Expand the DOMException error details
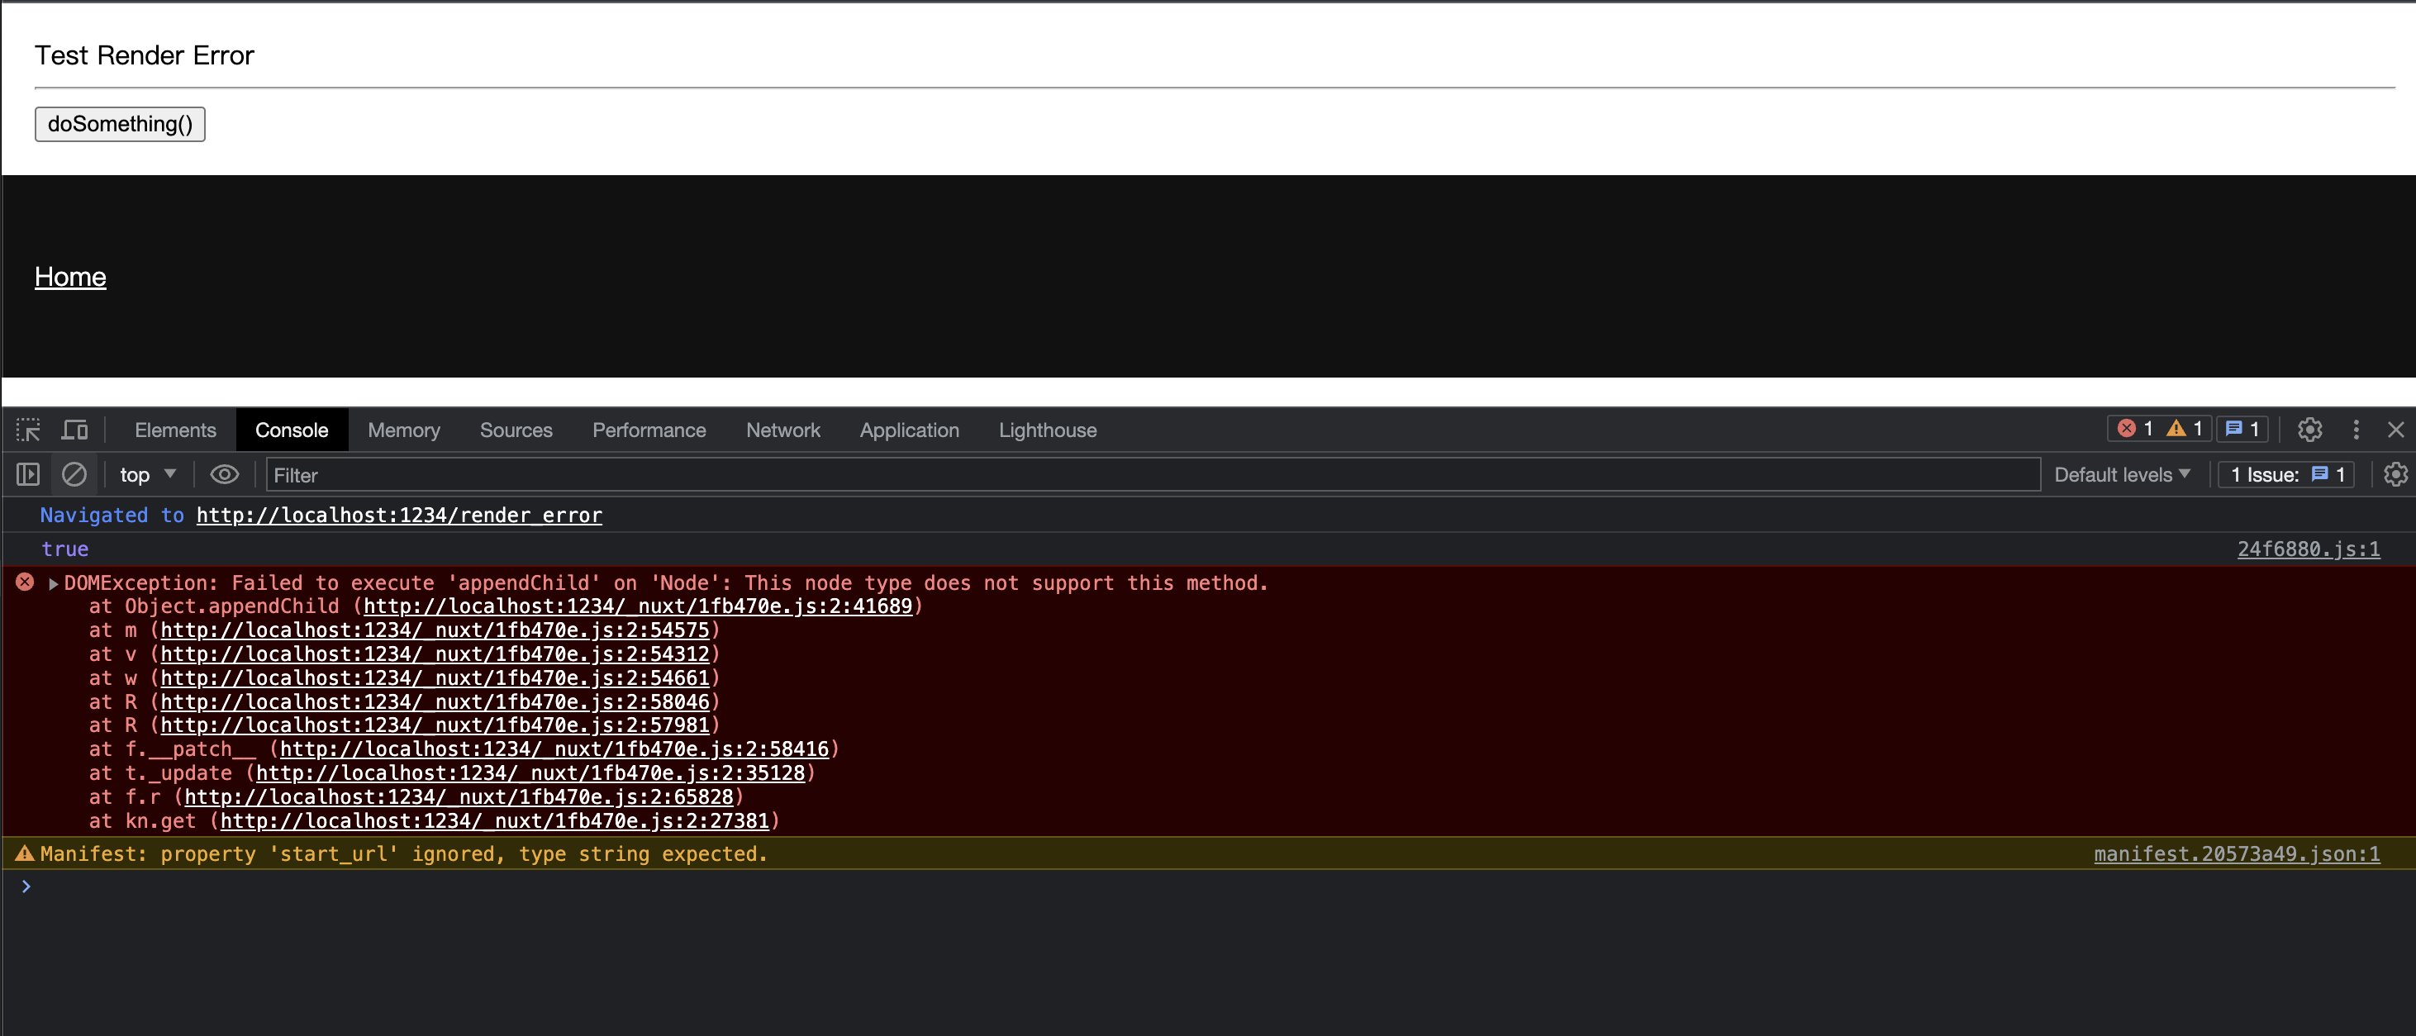The image size is (2416, 1036). tap(54, 583)
